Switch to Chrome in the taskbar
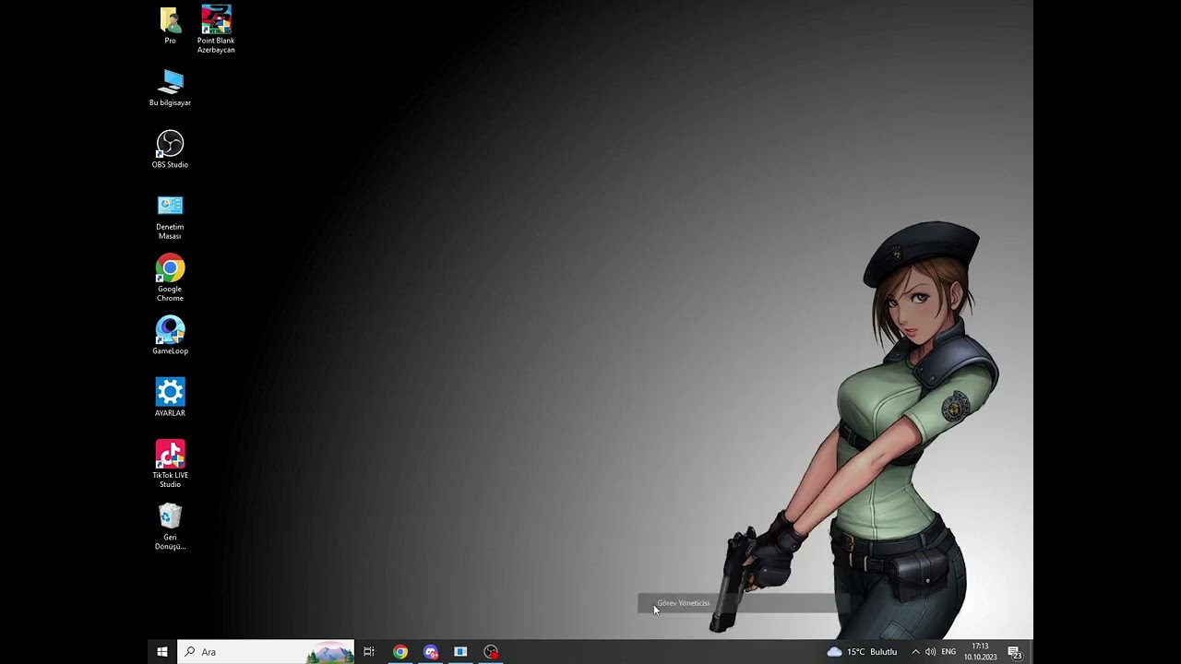 400,652
